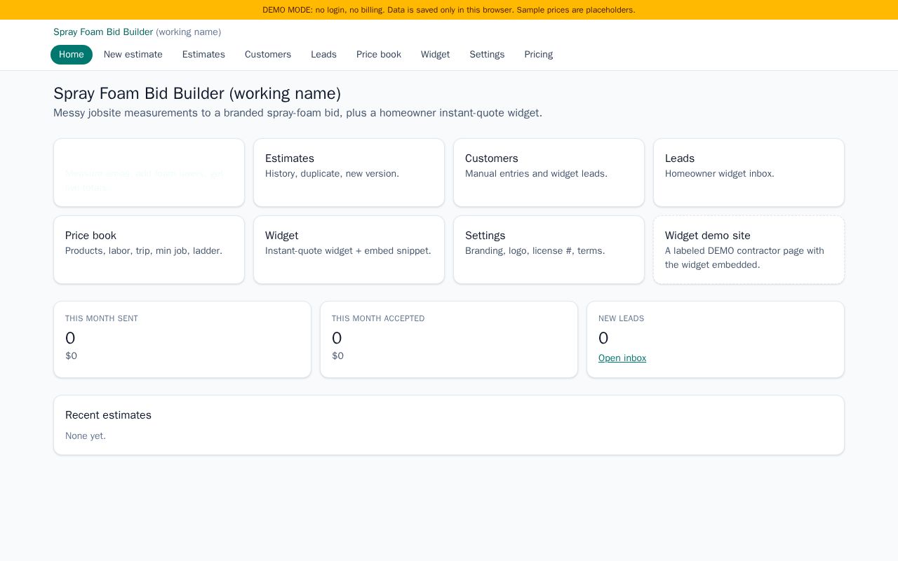Open Price book in the navigation bar
Viewport: 898px width, 561px height.
click(x=379, y=55)
